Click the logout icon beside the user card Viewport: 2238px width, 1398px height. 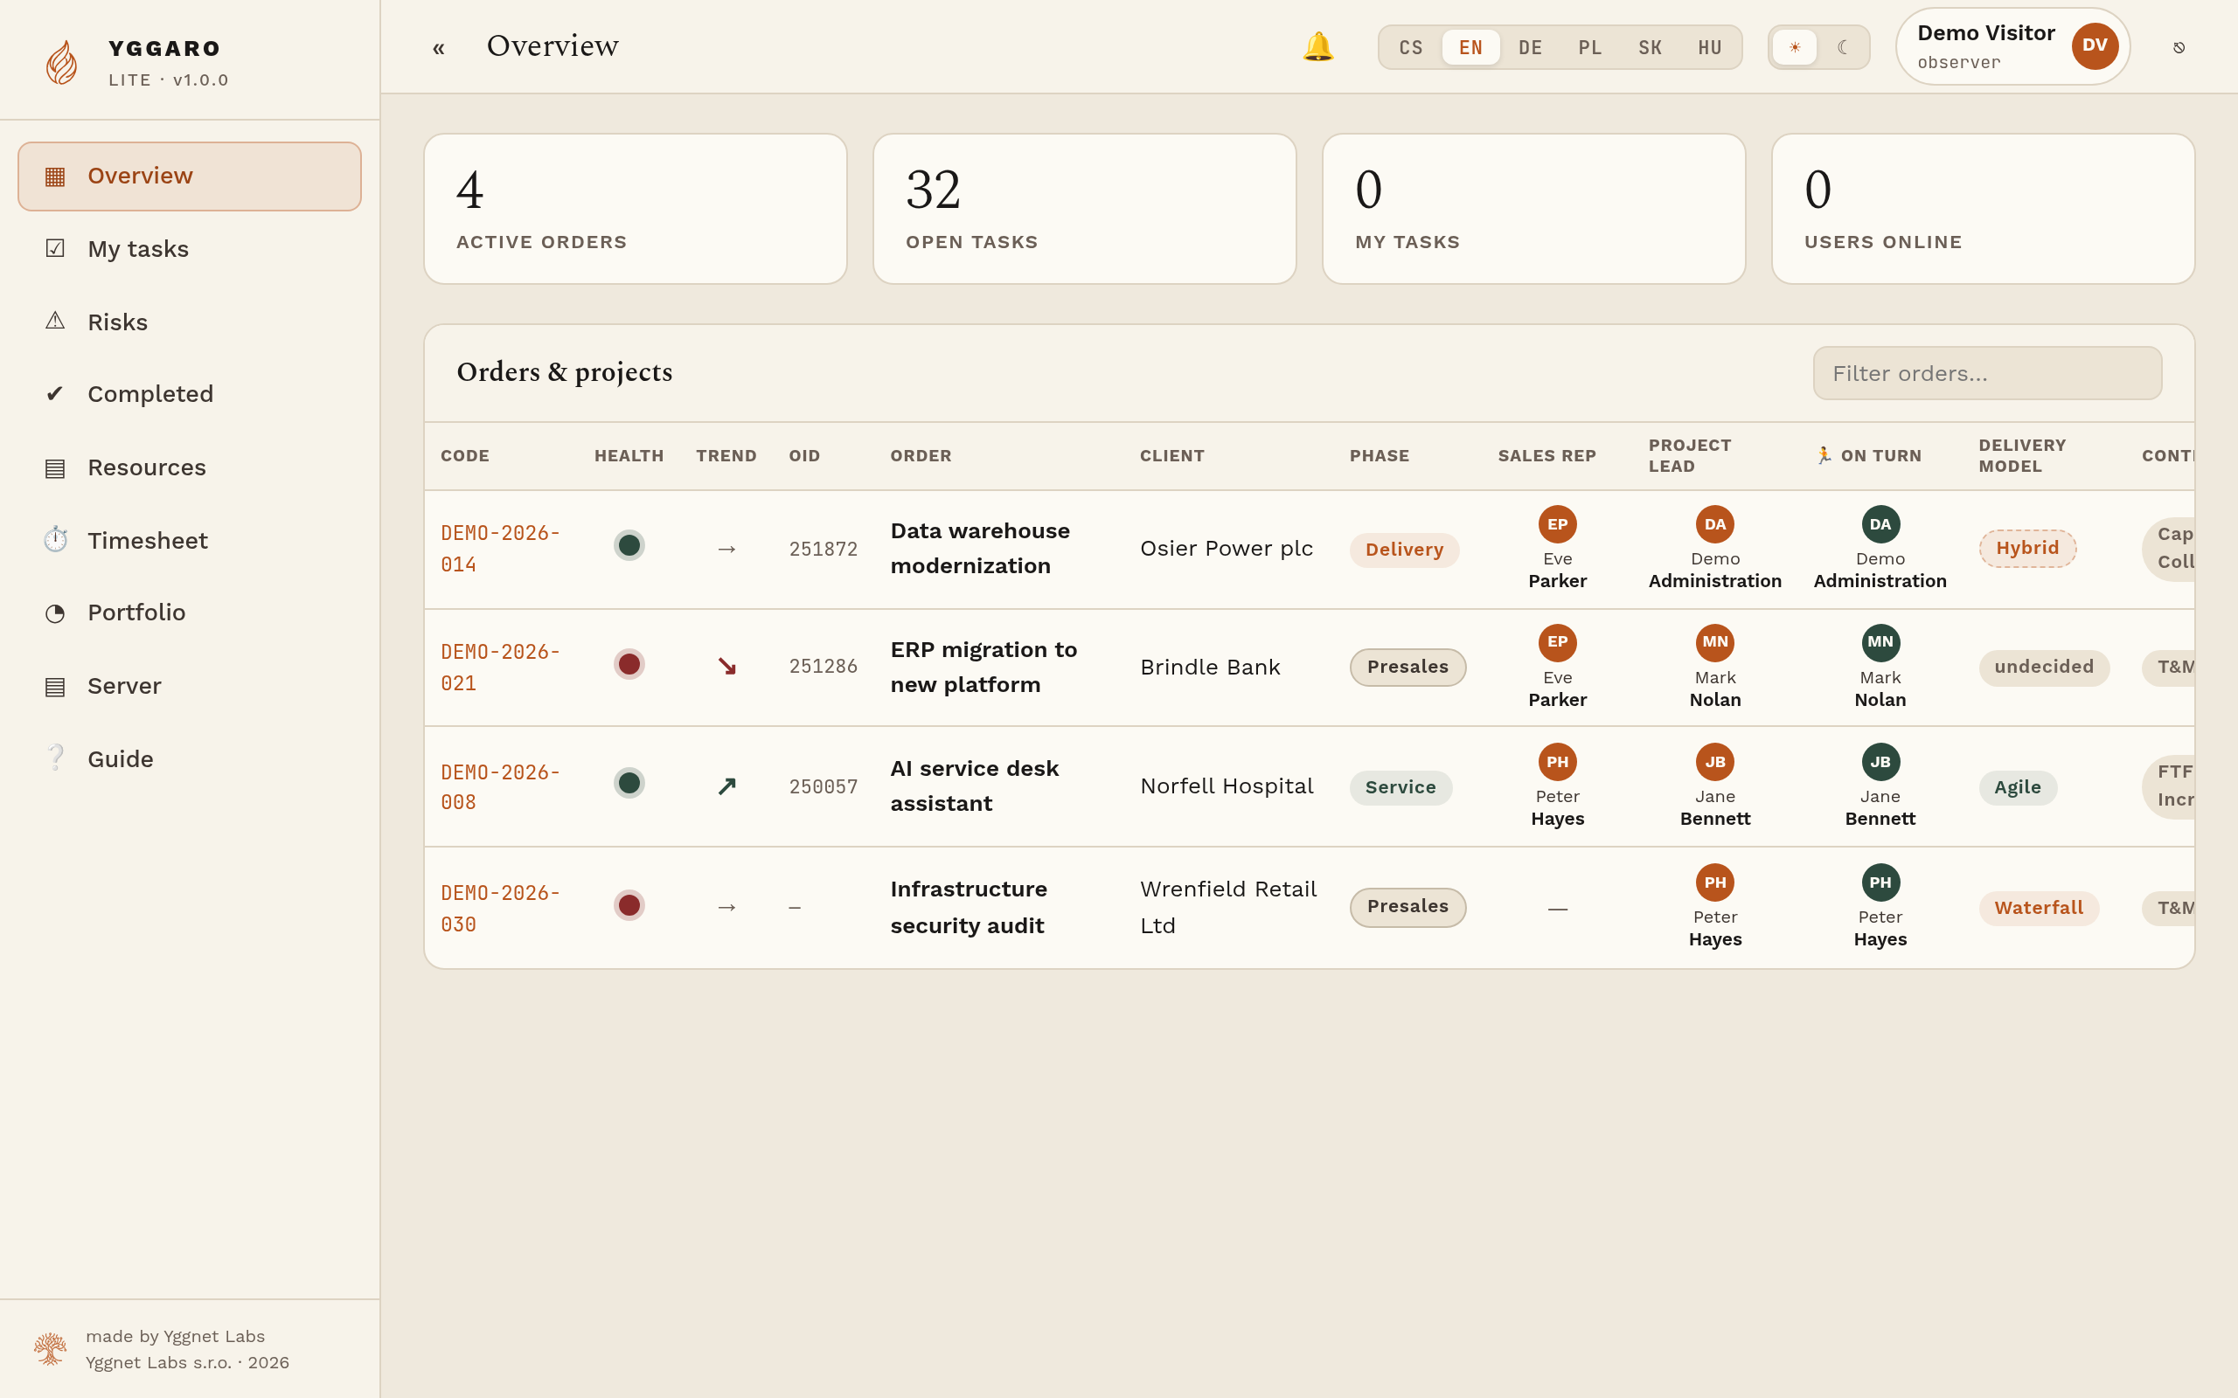click(2179, 48)
